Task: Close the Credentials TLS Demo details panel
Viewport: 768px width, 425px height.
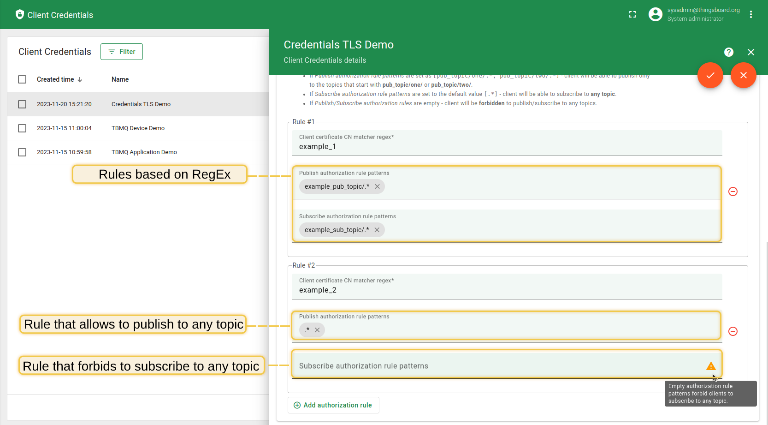Action: pyautogui.click(x=751, y=52)
